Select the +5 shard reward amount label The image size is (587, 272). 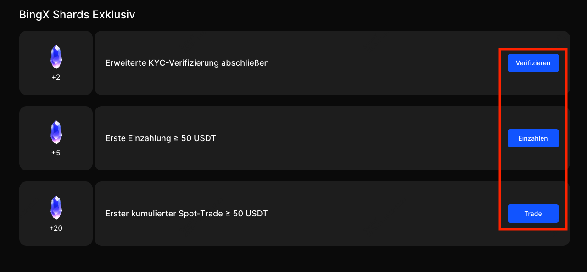pos(56,153)
